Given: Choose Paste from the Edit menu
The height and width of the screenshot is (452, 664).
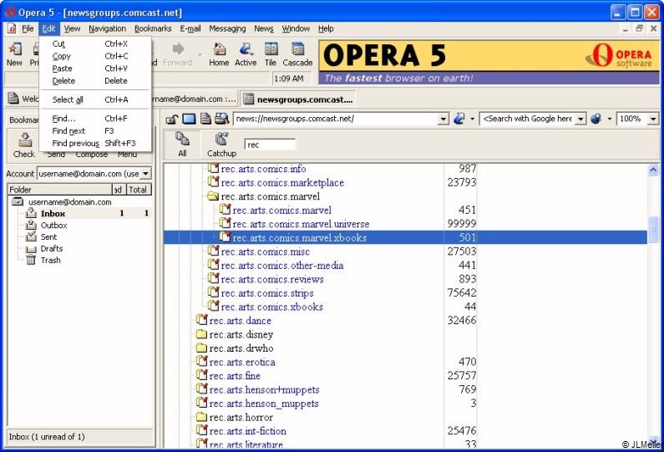Looking at the screenshot, I should (x=95, y=69).
